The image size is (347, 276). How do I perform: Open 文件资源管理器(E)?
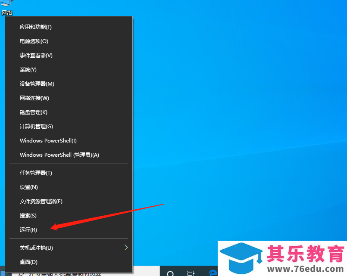pyautogui.click(x=69, y=202)
